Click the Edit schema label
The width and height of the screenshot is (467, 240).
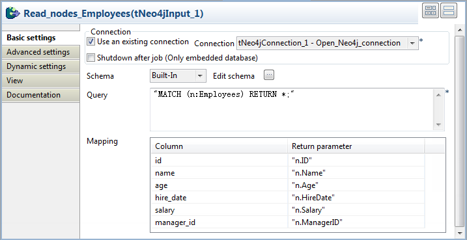click(x=234, y=76)
